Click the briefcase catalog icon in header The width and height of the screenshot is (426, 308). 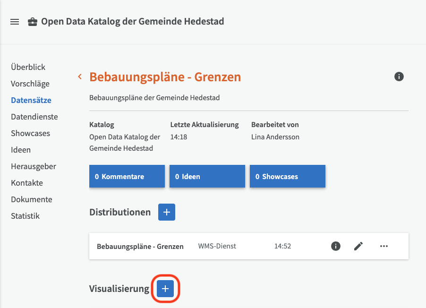[33, 22]
